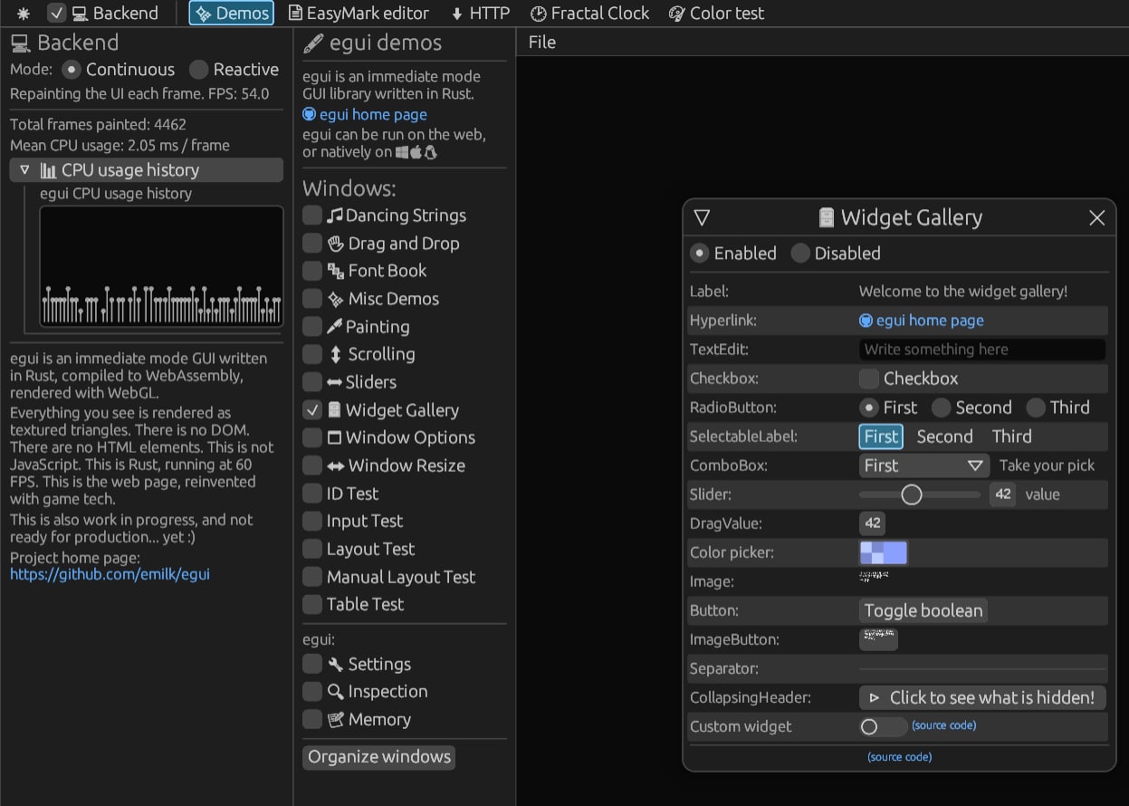This screenshot has height=806, width=1129.
Task: Close the Widget Gallery window
Action: pyautogui.click(x=1097, y=217)
